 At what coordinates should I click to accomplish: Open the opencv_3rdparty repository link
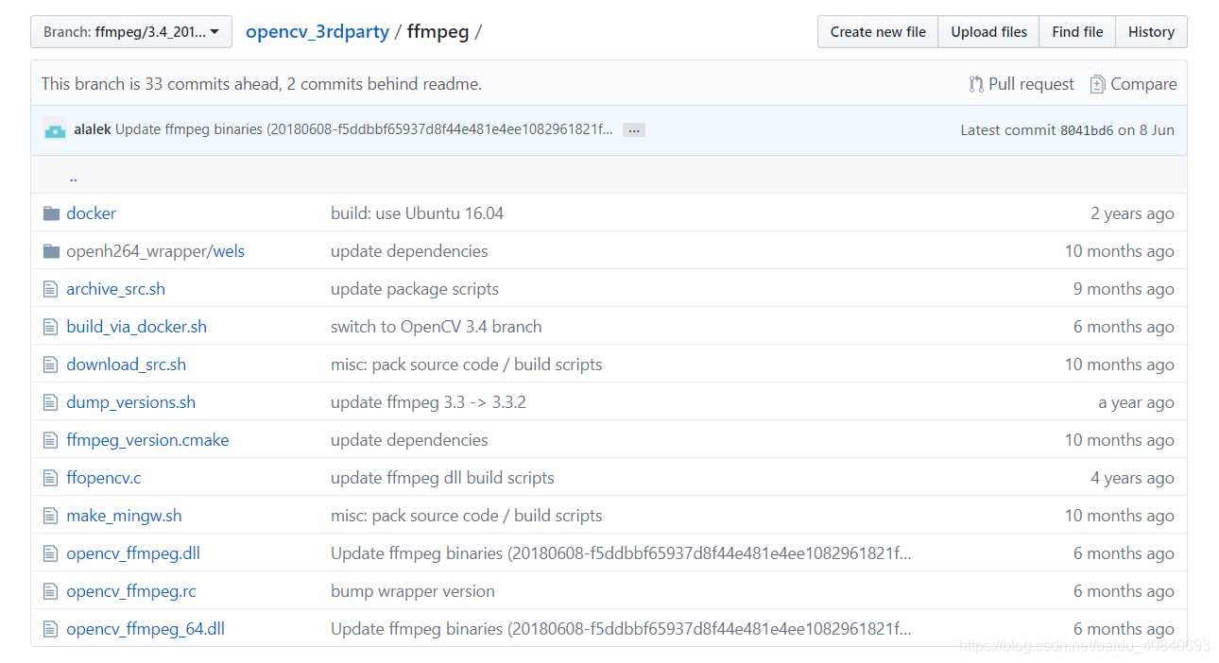(x=318, y=32)
